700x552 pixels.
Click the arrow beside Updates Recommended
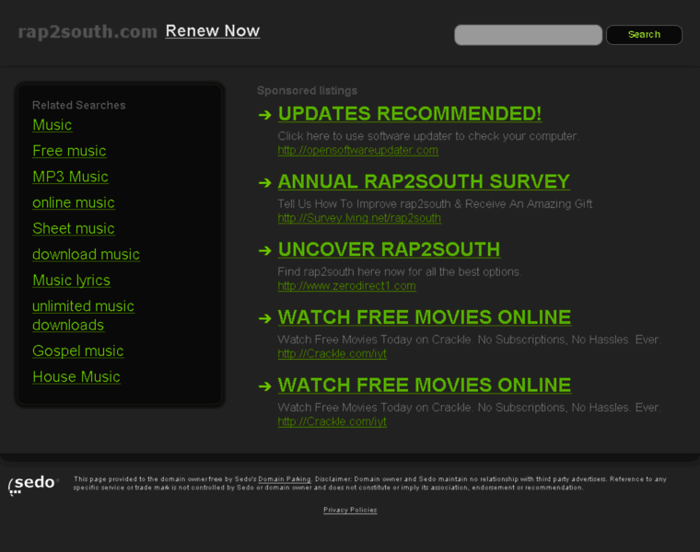point(264,115)
